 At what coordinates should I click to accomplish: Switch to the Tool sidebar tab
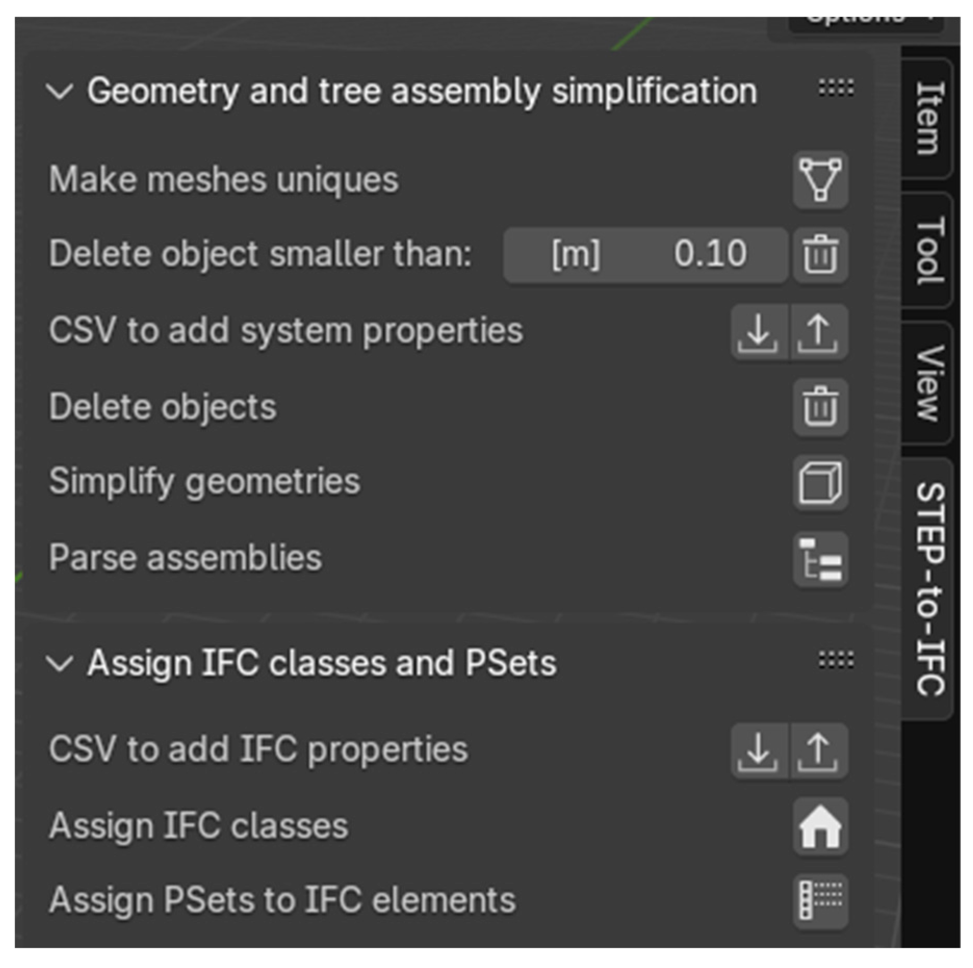(x=928, y=251)
